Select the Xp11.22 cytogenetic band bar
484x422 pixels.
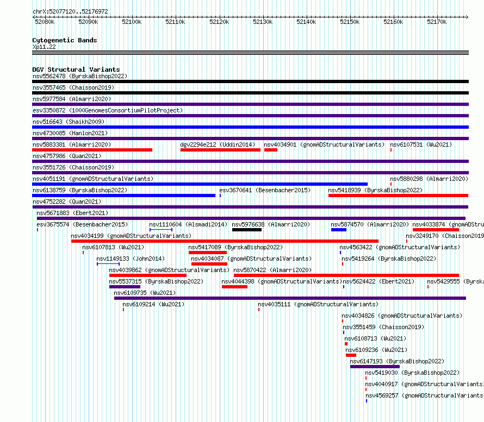point(250,53)
